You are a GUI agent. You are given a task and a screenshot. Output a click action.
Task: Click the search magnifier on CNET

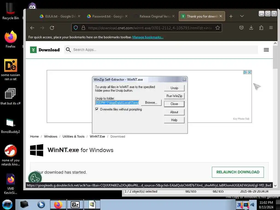pyautogui.click(x=68, y=50)
